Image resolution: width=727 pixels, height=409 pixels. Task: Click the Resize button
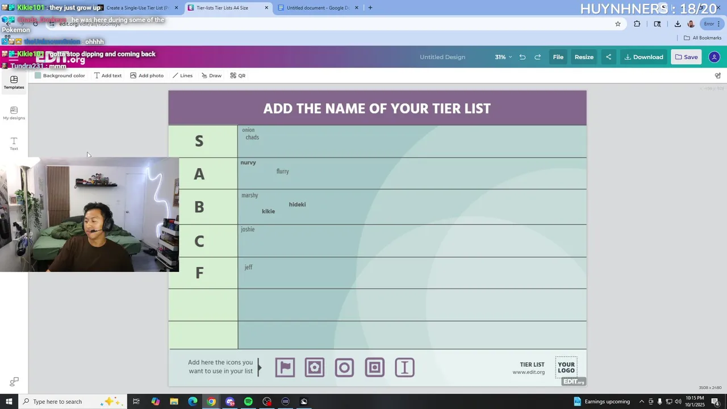point(584,57)
